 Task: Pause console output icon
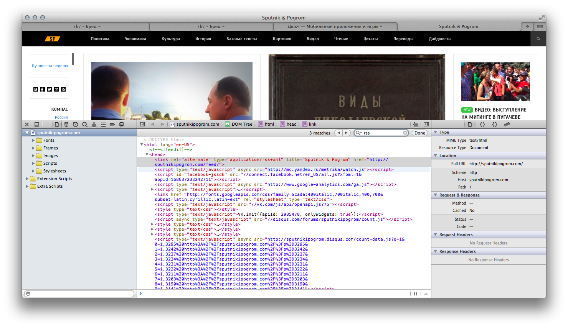point(416,294)
